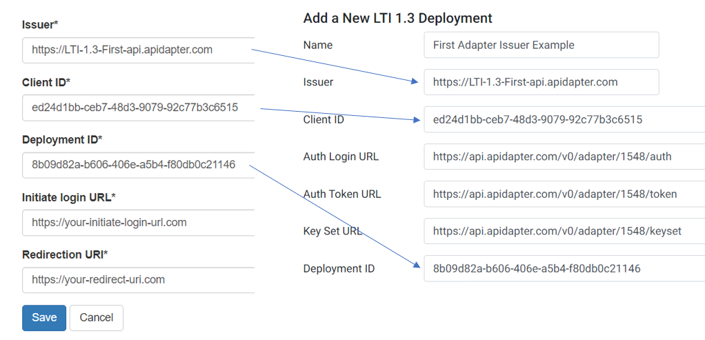The image size is (705, 340).
Task: Click Client ID field in LTI Deployment form
Action: 564,119
